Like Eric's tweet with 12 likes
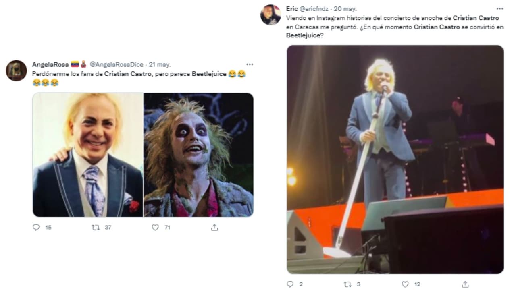This screenshot has height=290, width=516. (x=405, y=284)
